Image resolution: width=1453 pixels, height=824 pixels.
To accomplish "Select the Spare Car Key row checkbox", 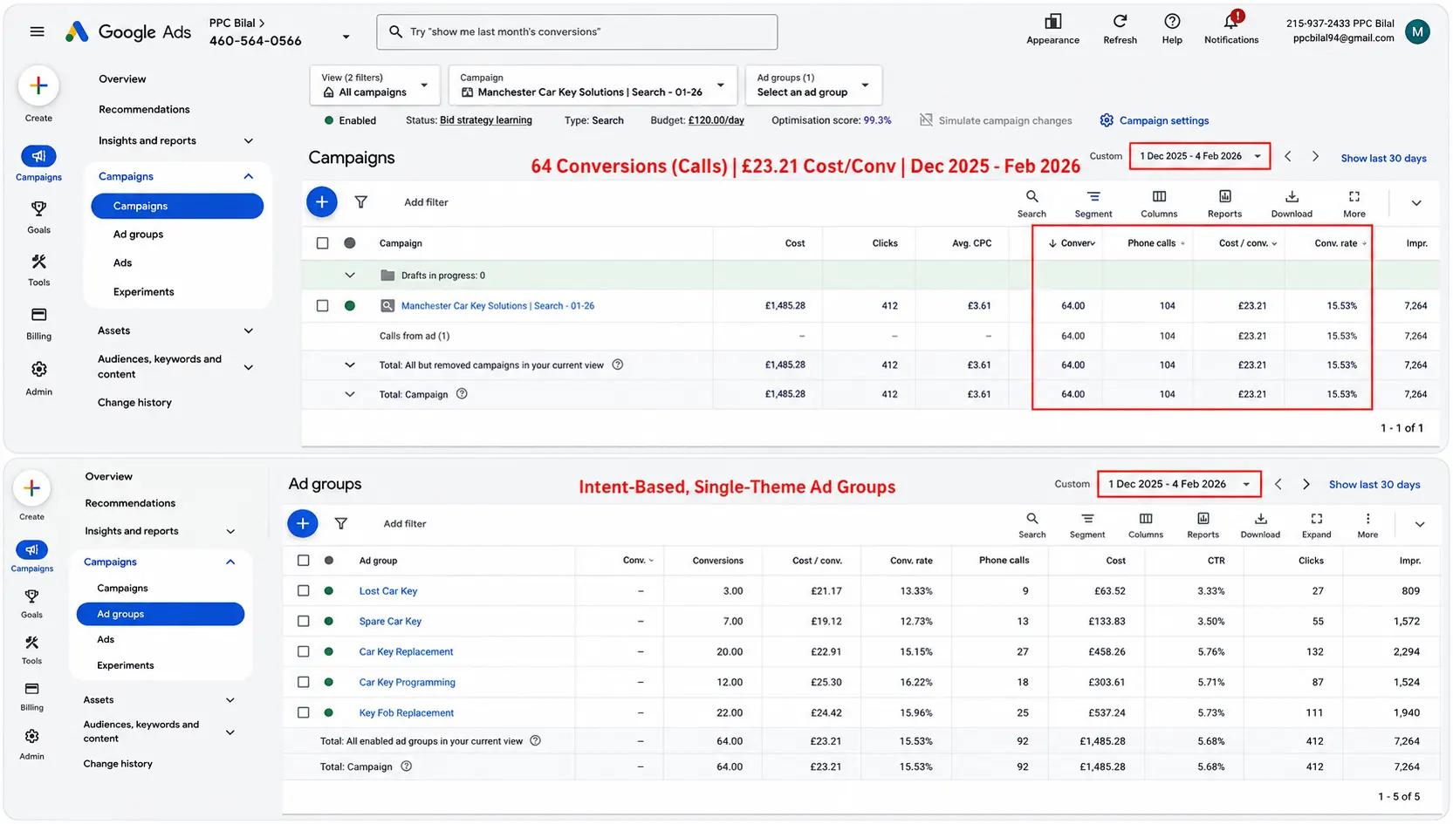I will pyautogui.click(x=303, y=622).
